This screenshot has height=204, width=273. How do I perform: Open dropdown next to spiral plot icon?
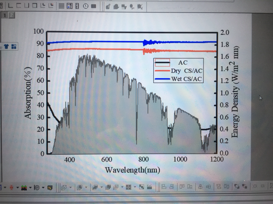click(x=43, y=188)
